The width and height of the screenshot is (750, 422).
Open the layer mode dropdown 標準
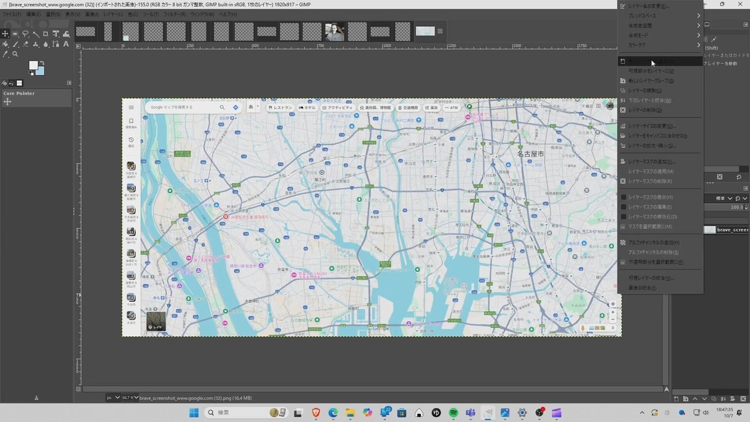click(724, 198)
